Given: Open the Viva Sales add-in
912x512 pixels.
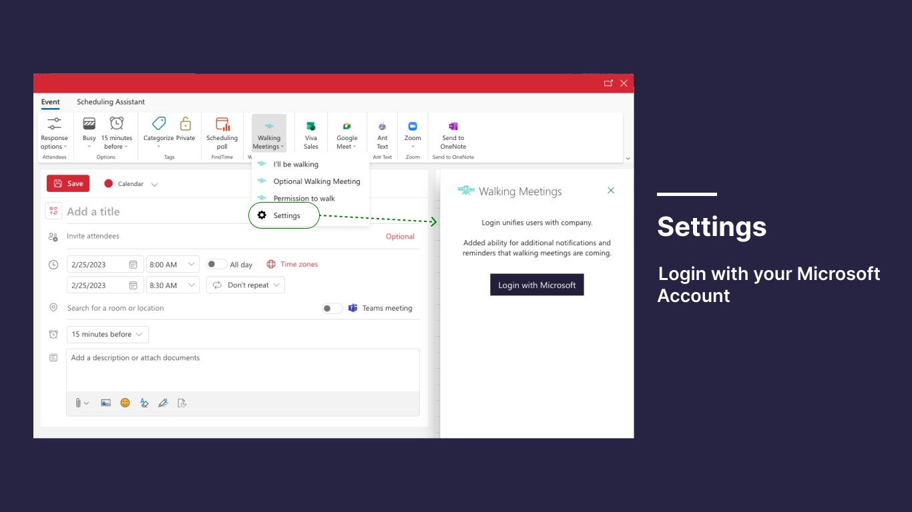Looking at the screenshot, I should pyautogui.click(x=311, y=133).
